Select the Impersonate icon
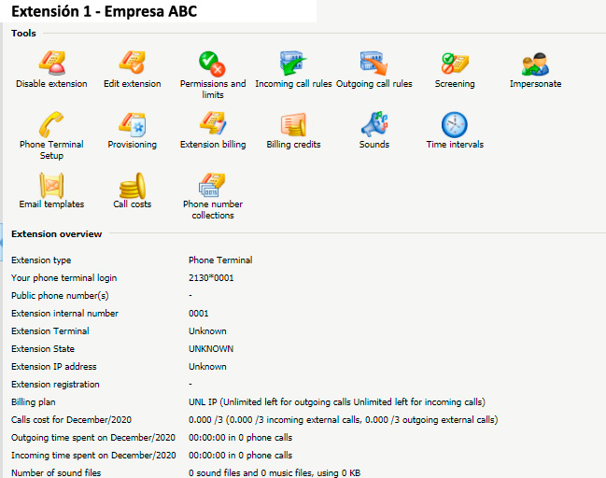The width and height of the screenshot is (606, 478). point(535,63)
